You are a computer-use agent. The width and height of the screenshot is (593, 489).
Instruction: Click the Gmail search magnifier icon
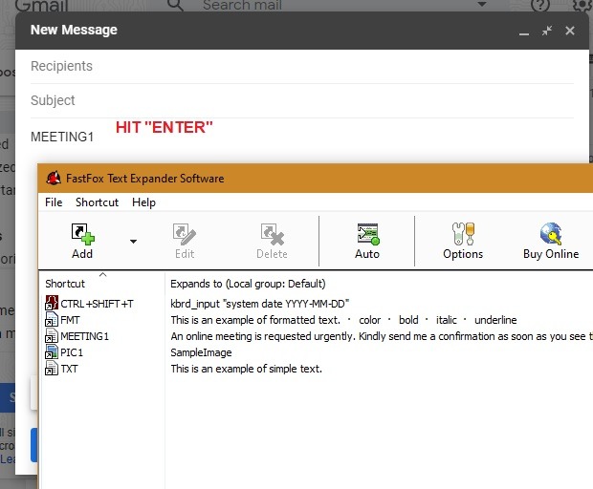[x=175, y=5]
